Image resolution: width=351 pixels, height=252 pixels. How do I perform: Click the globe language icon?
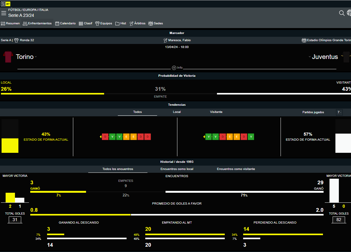[x=349, y=13]
